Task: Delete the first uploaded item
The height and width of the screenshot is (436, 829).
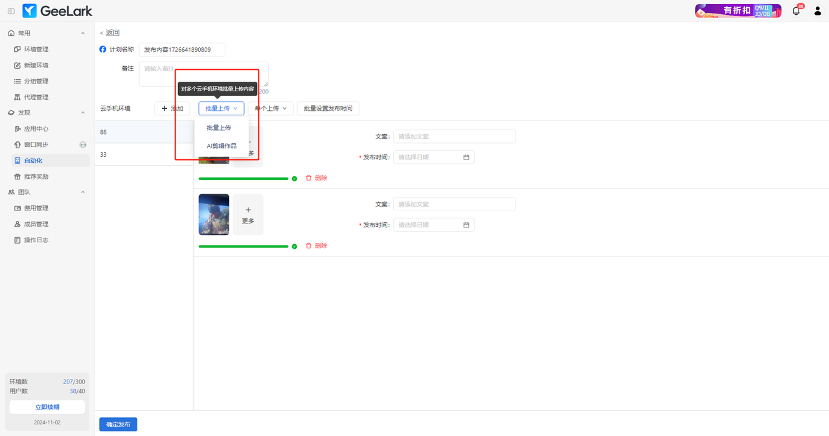Action: (317, 178)
